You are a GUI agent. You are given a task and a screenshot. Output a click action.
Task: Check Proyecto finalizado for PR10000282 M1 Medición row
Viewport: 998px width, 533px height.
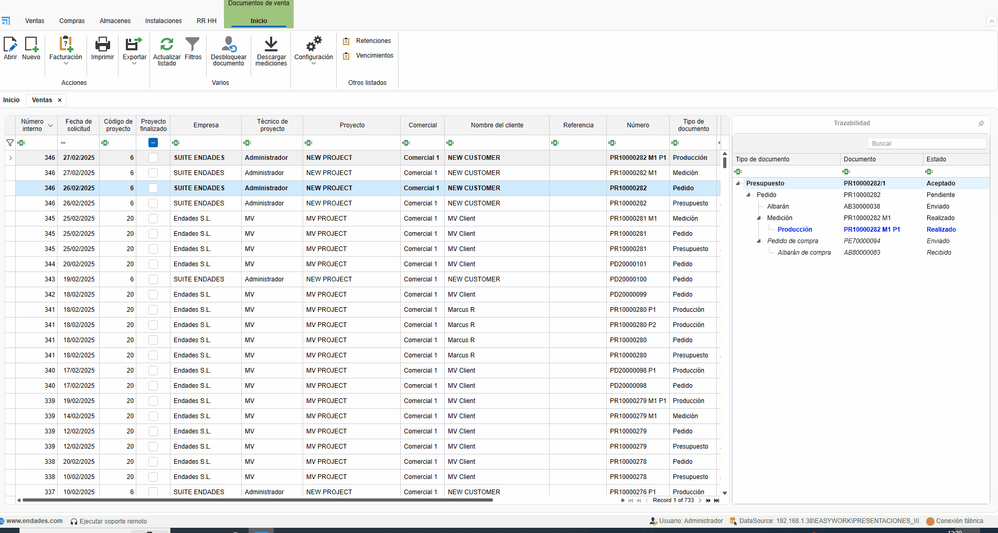point(153,173)
